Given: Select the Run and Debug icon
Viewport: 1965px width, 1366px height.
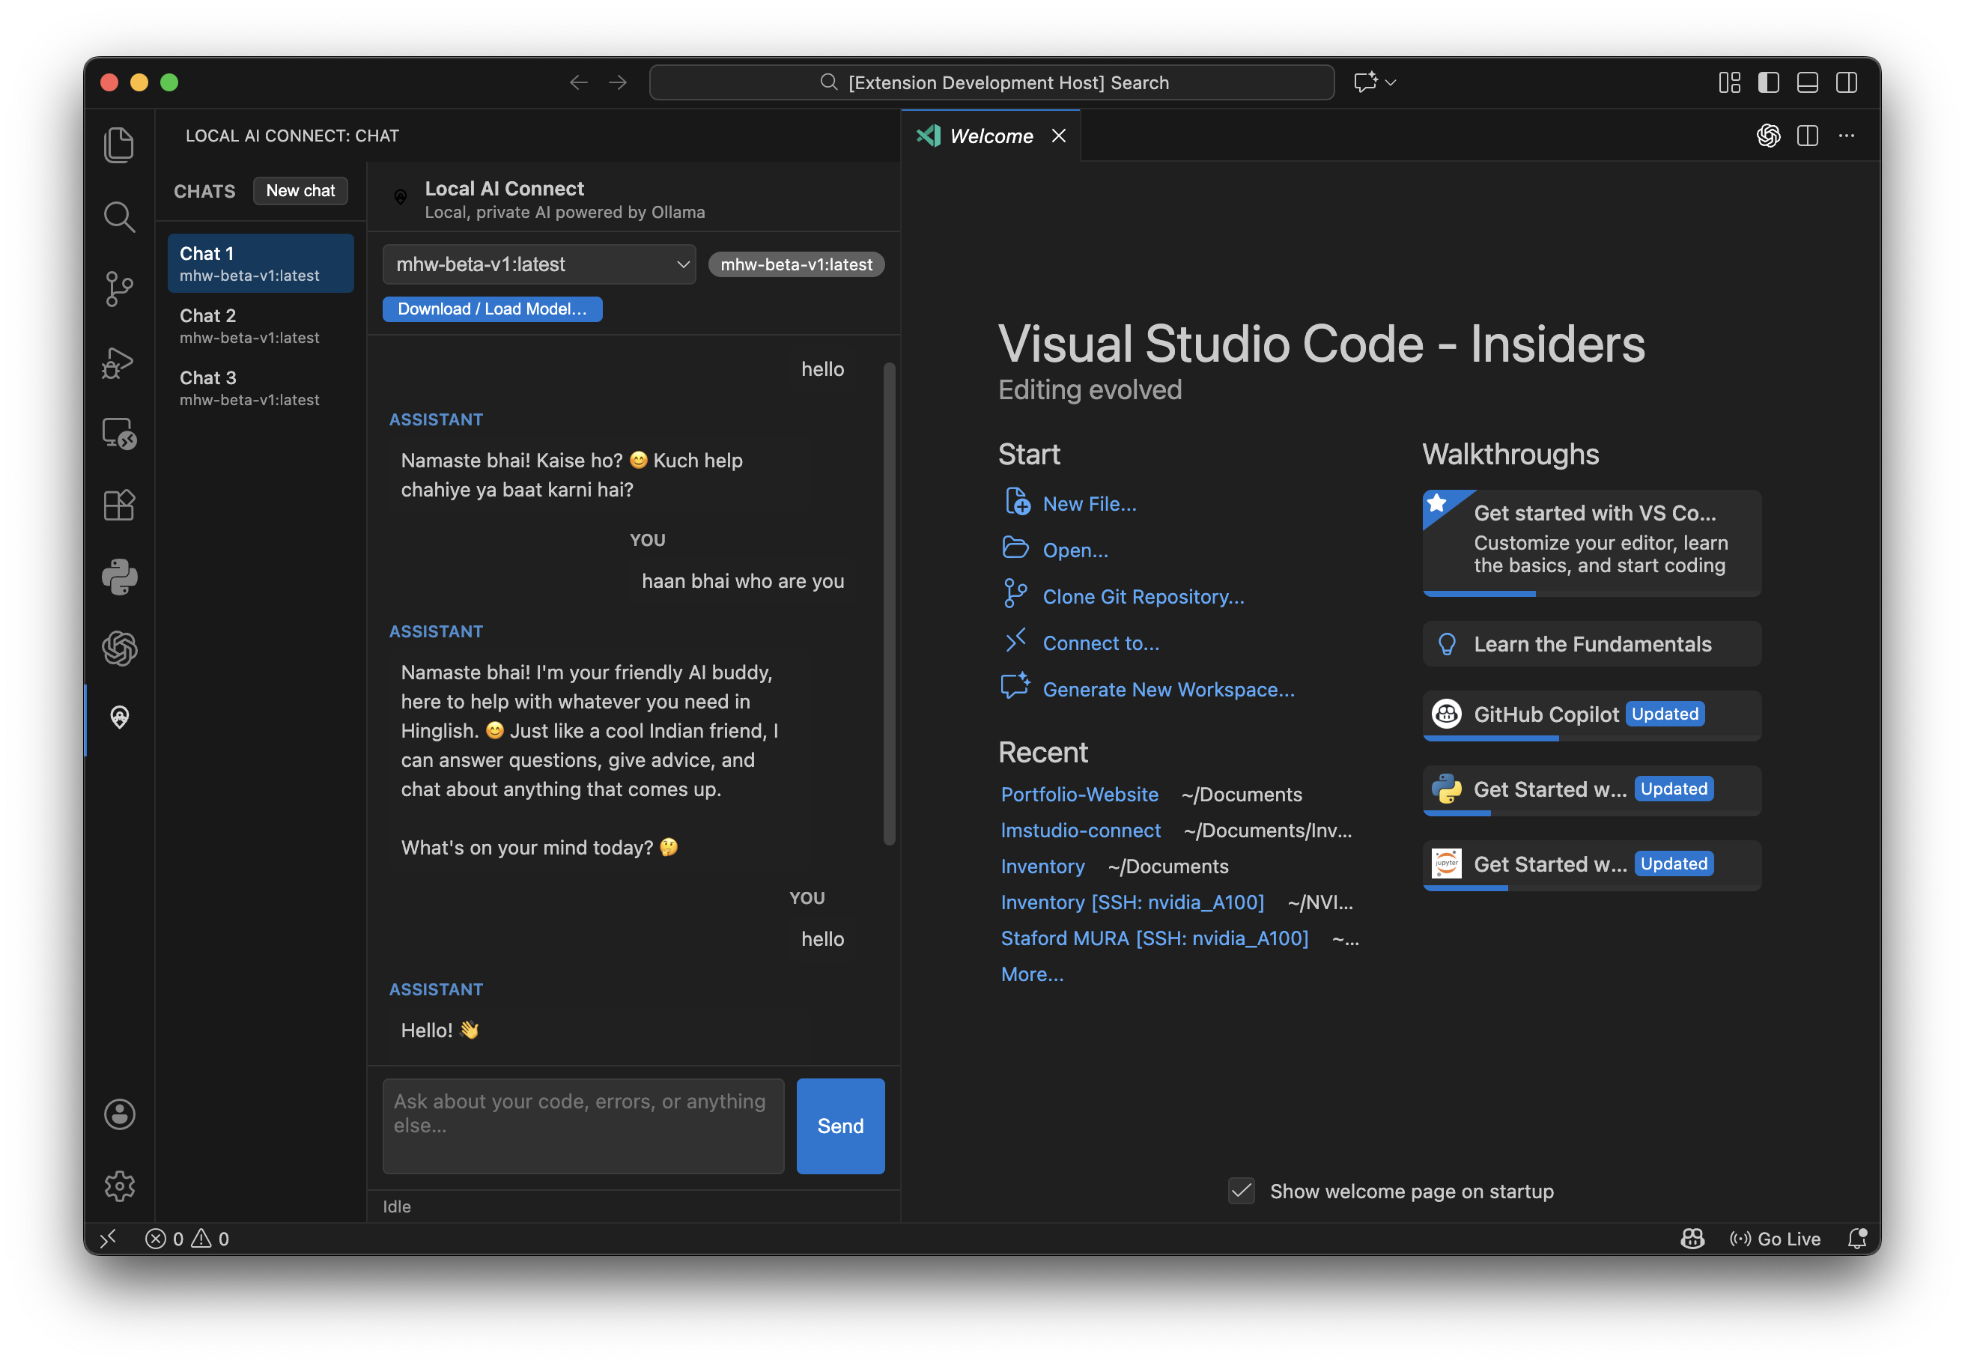Looking at the screenshot, I should 119,362.
